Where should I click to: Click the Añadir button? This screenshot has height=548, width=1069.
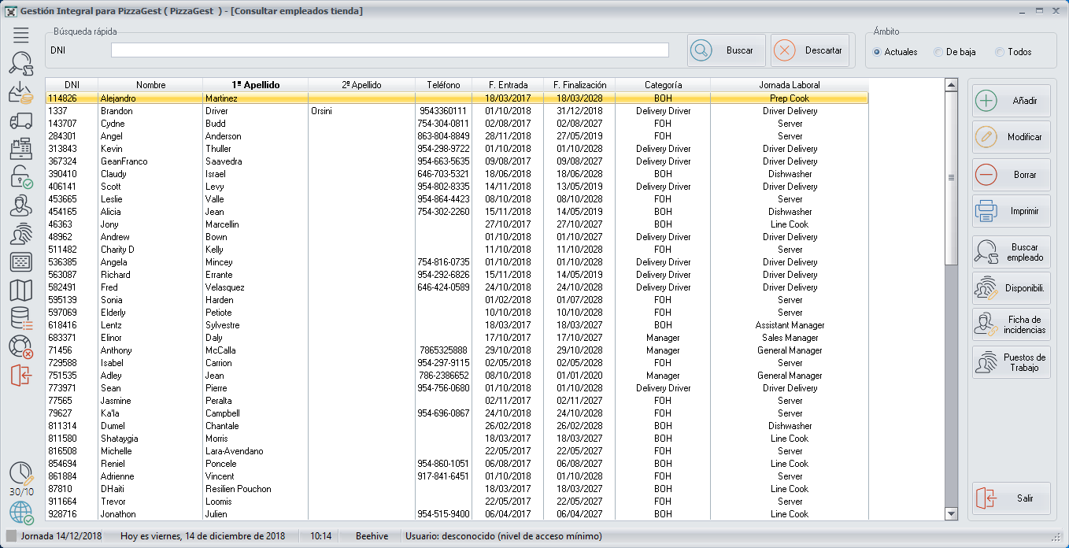pyautogui.click(x=1011, y=101)
